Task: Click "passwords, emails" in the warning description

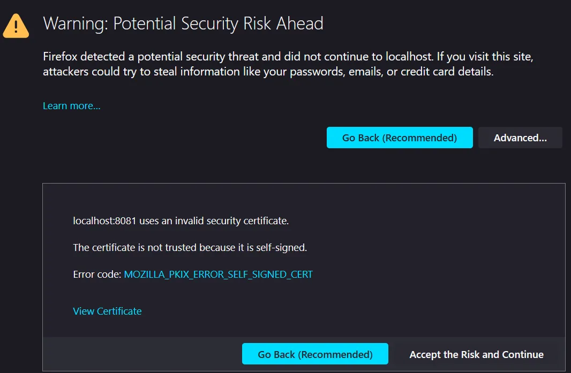Action: (335, 72)
